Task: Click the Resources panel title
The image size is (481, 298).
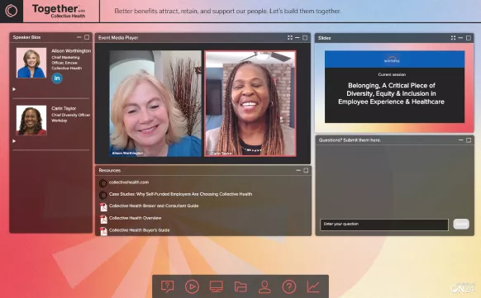Action: [x=110, y=170]
